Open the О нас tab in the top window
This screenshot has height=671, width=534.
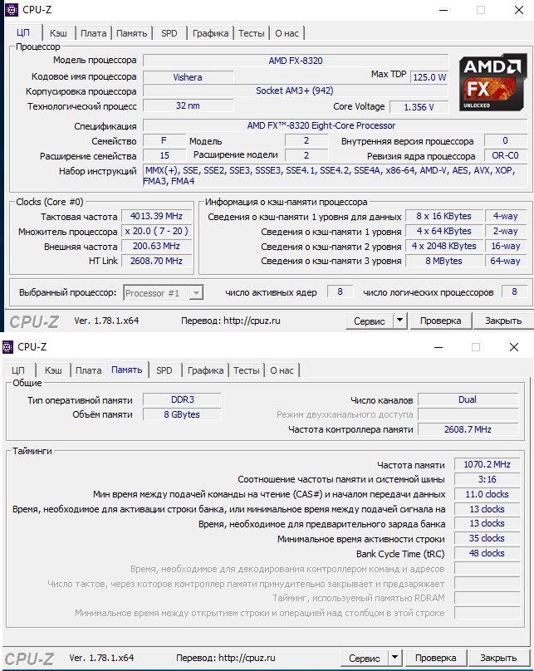pos(287,33)
